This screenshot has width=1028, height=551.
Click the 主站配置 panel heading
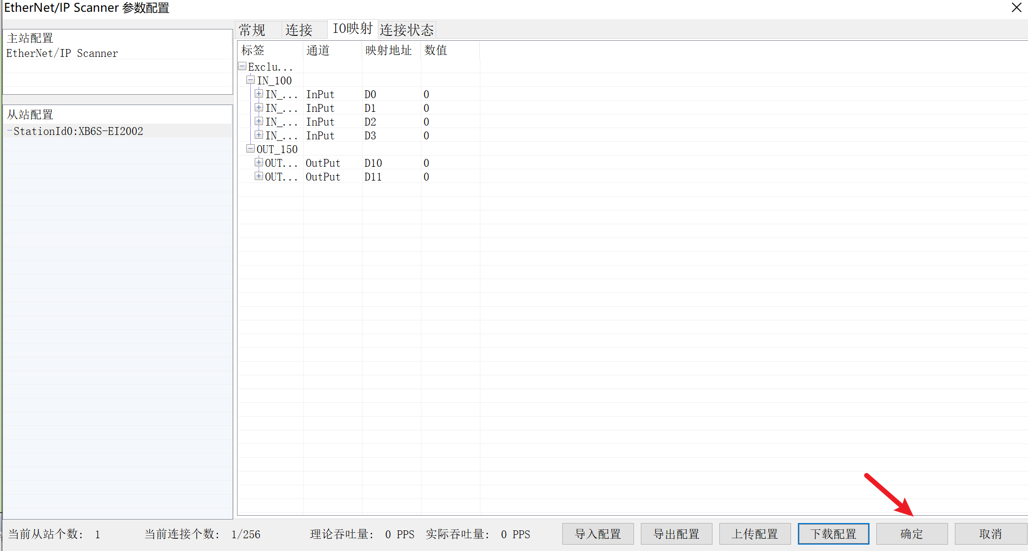[30, 38]
